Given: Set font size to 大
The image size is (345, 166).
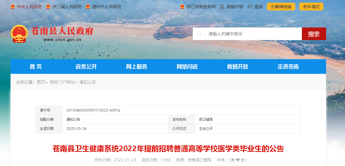Looking at the screenshot, I should [x=233, y=160].
